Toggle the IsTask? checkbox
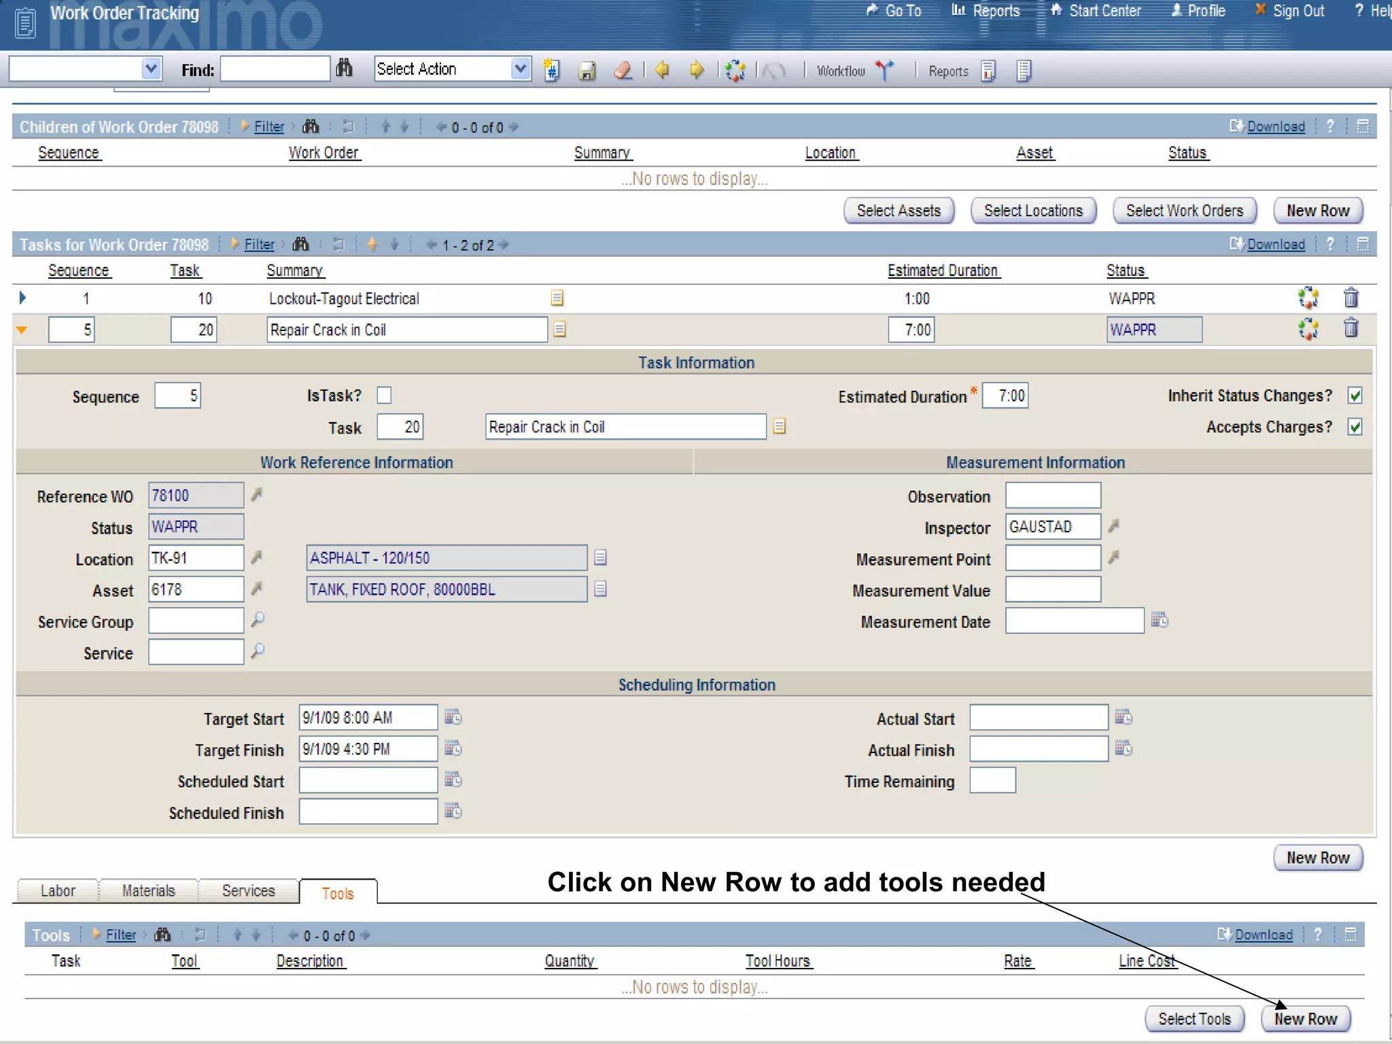This screenshot has width=1392, height=1044. pos(384,395)
